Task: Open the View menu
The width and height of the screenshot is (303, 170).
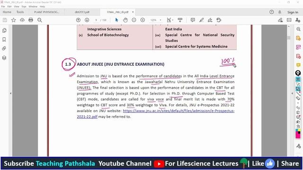Action: pyautogui.click(x=17, y=7)
